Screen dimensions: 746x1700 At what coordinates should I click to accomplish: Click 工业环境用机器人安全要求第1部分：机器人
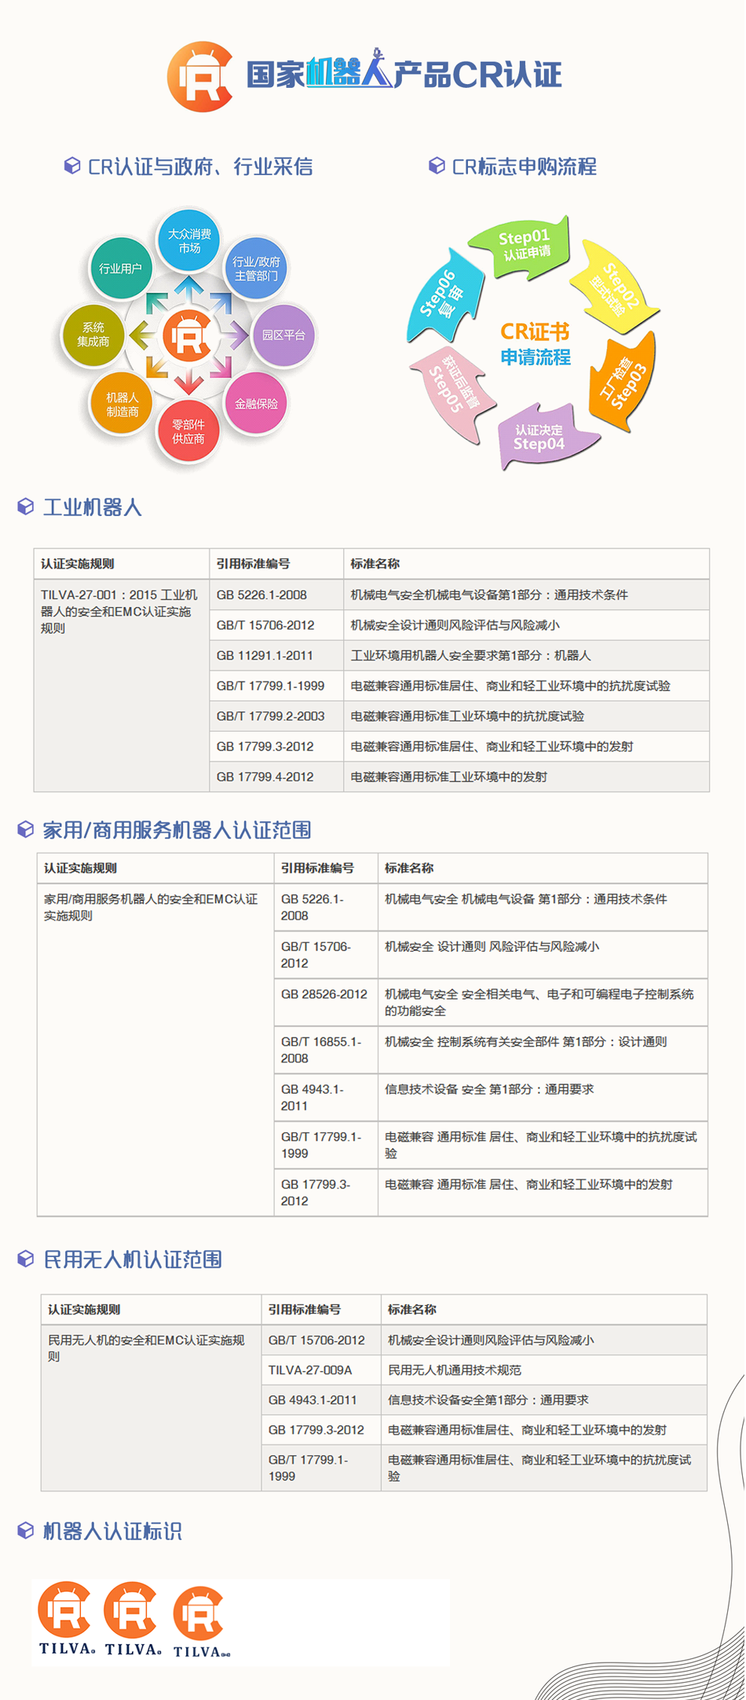[x=527, y=656]
